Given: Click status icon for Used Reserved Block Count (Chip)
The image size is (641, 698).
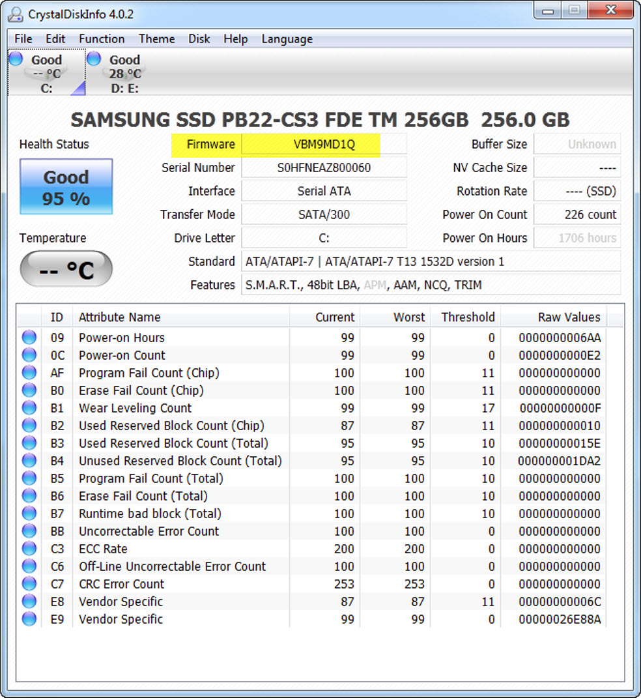Looking at the screenshot, I should pyautogui.click(x=29, y=426).
